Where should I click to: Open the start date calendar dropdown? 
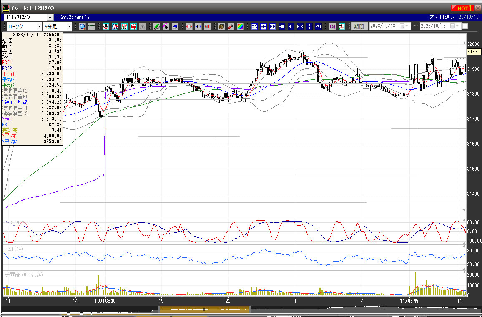tap(404, 26)
